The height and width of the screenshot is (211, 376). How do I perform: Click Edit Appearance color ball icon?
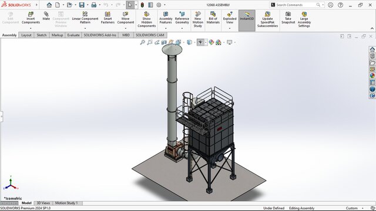[x=211, y=42]
